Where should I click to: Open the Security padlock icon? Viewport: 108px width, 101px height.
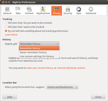click(x=68, y=9)
